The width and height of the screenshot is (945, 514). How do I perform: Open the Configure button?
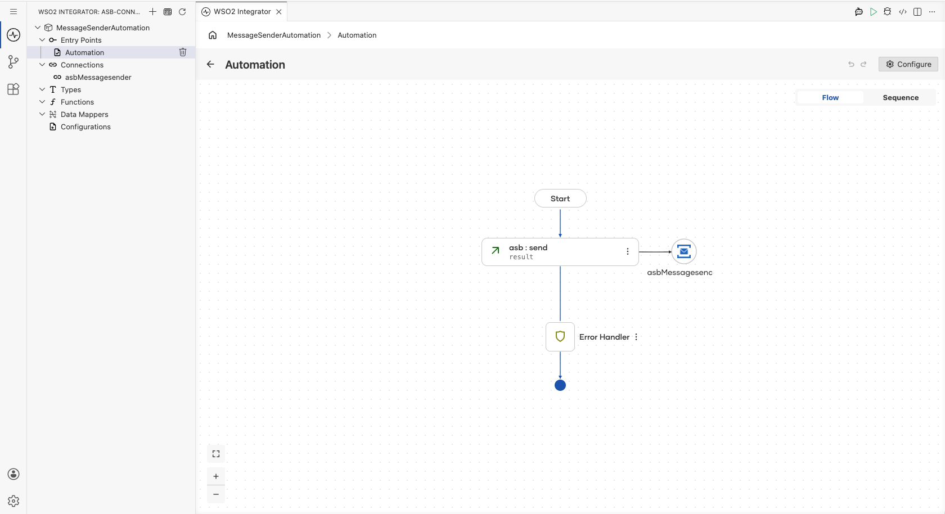pos(908,64)
